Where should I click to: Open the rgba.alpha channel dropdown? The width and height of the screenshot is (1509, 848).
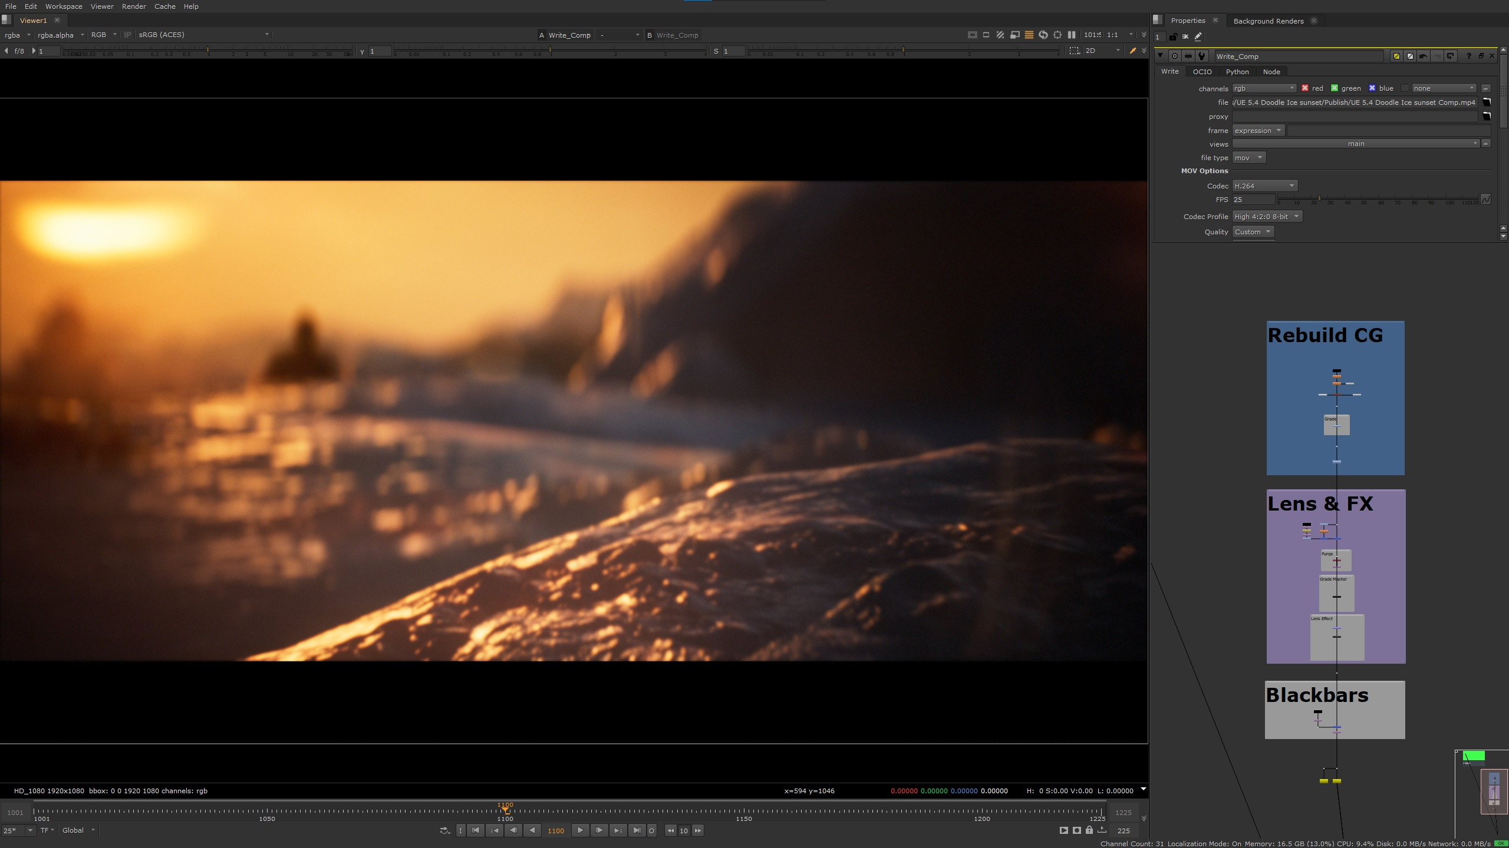(x=61, y=35)
